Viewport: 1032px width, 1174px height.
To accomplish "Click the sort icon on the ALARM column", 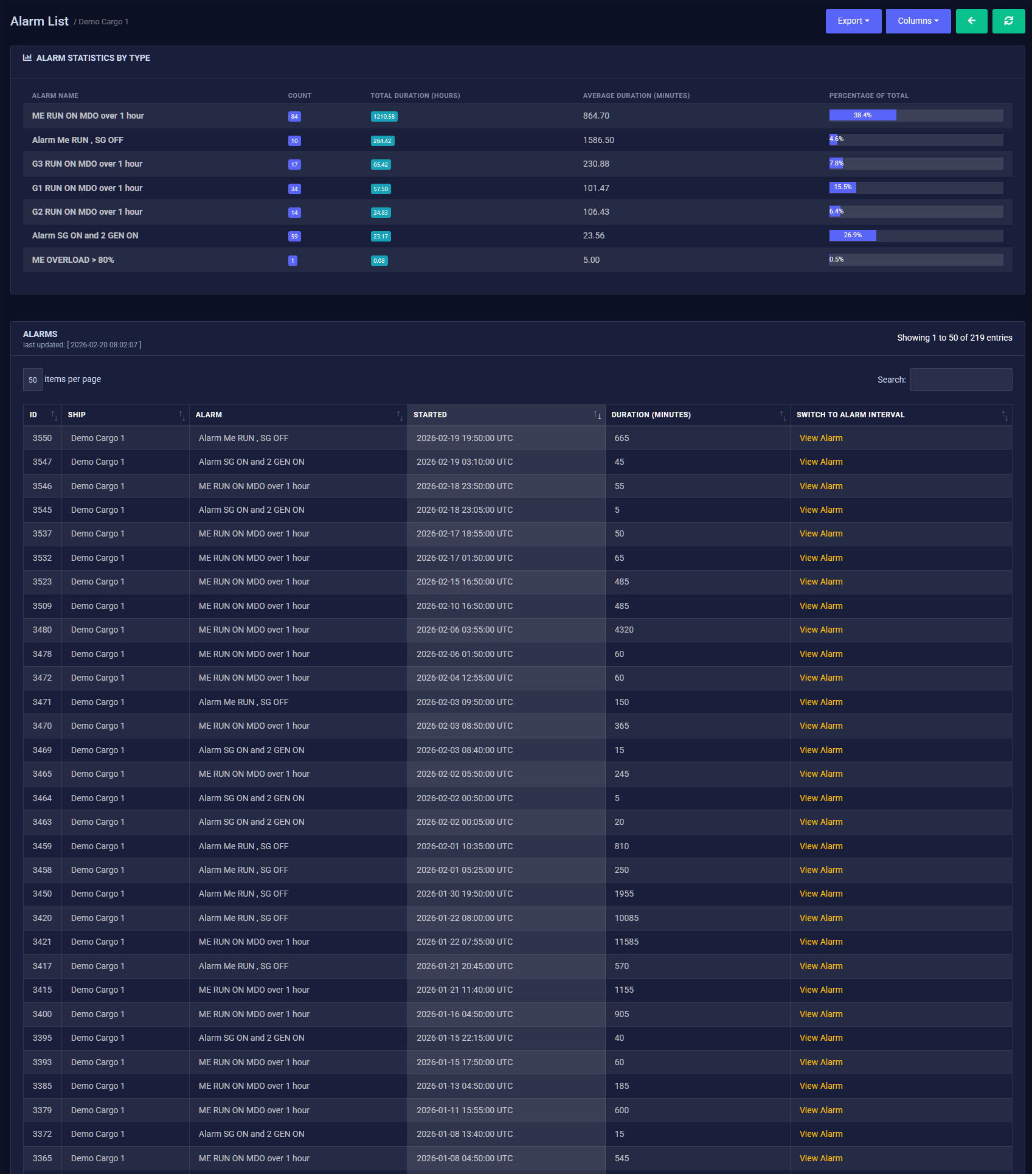I will 400,417.
